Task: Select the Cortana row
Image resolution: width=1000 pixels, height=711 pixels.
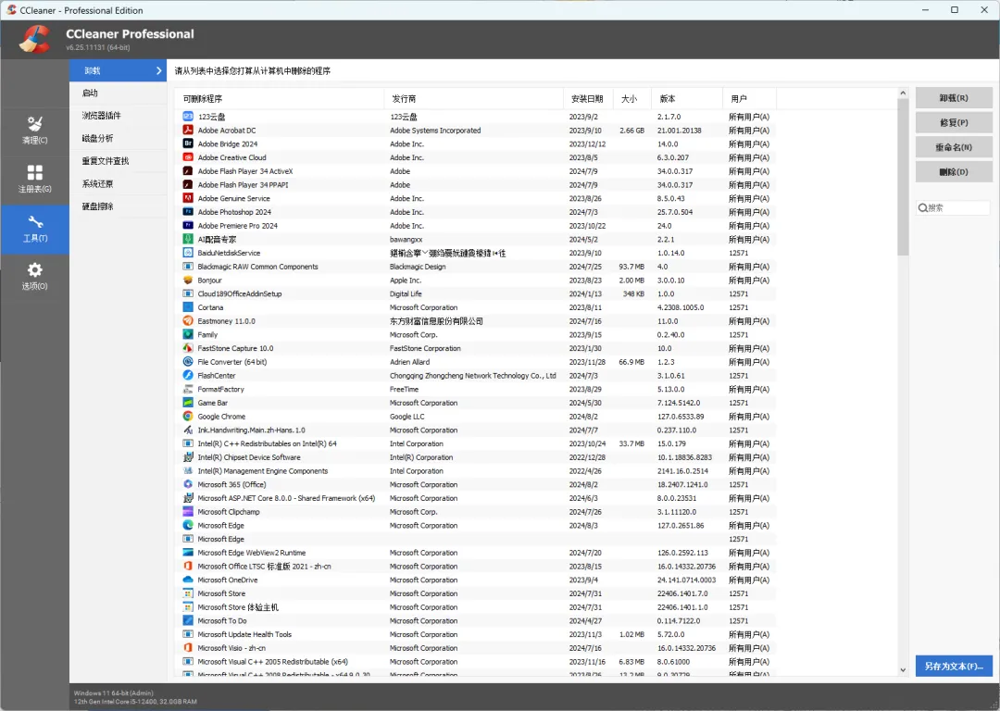Action: [475, 307]
